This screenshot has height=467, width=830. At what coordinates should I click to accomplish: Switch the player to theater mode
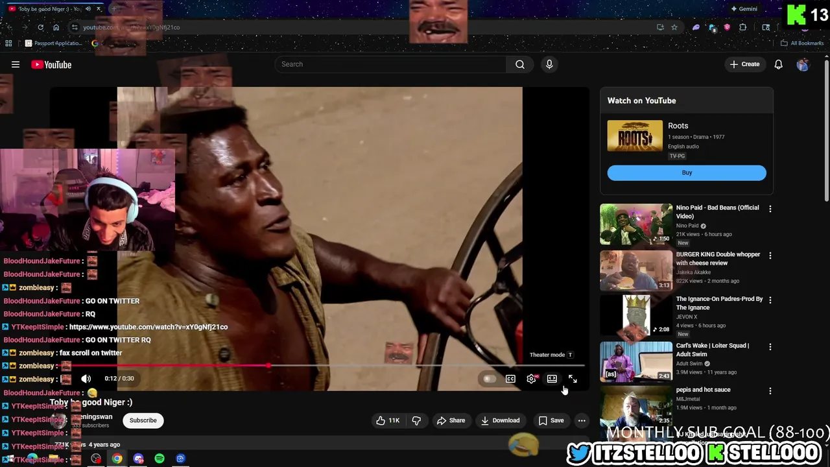click(552, 379)
